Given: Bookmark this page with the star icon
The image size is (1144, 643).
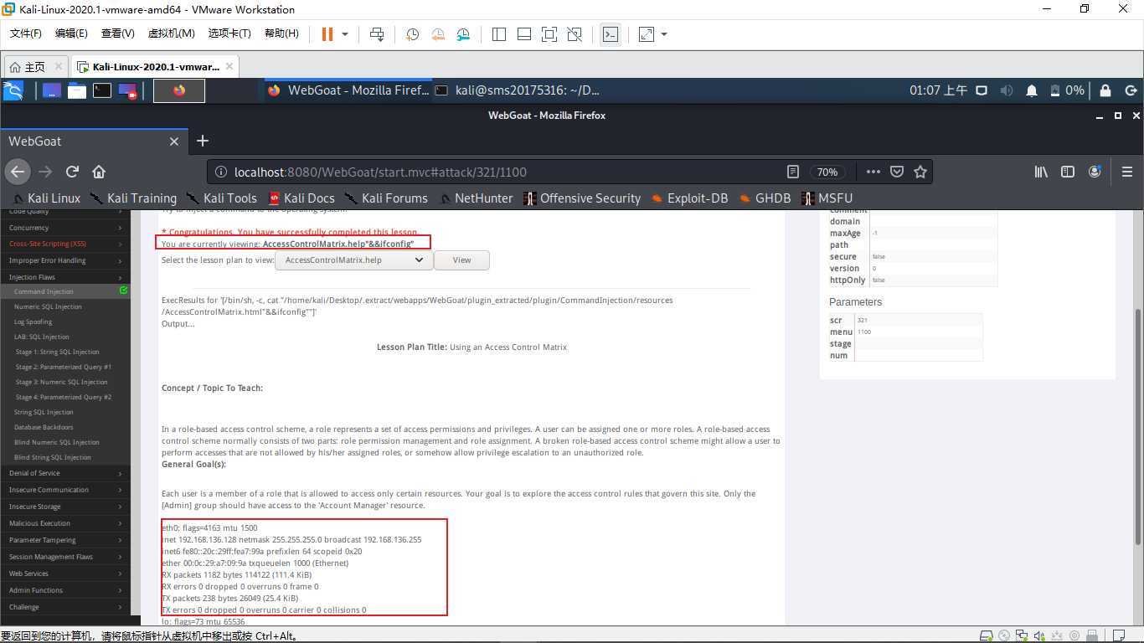Looking at the screenshot, I should 920,172.
